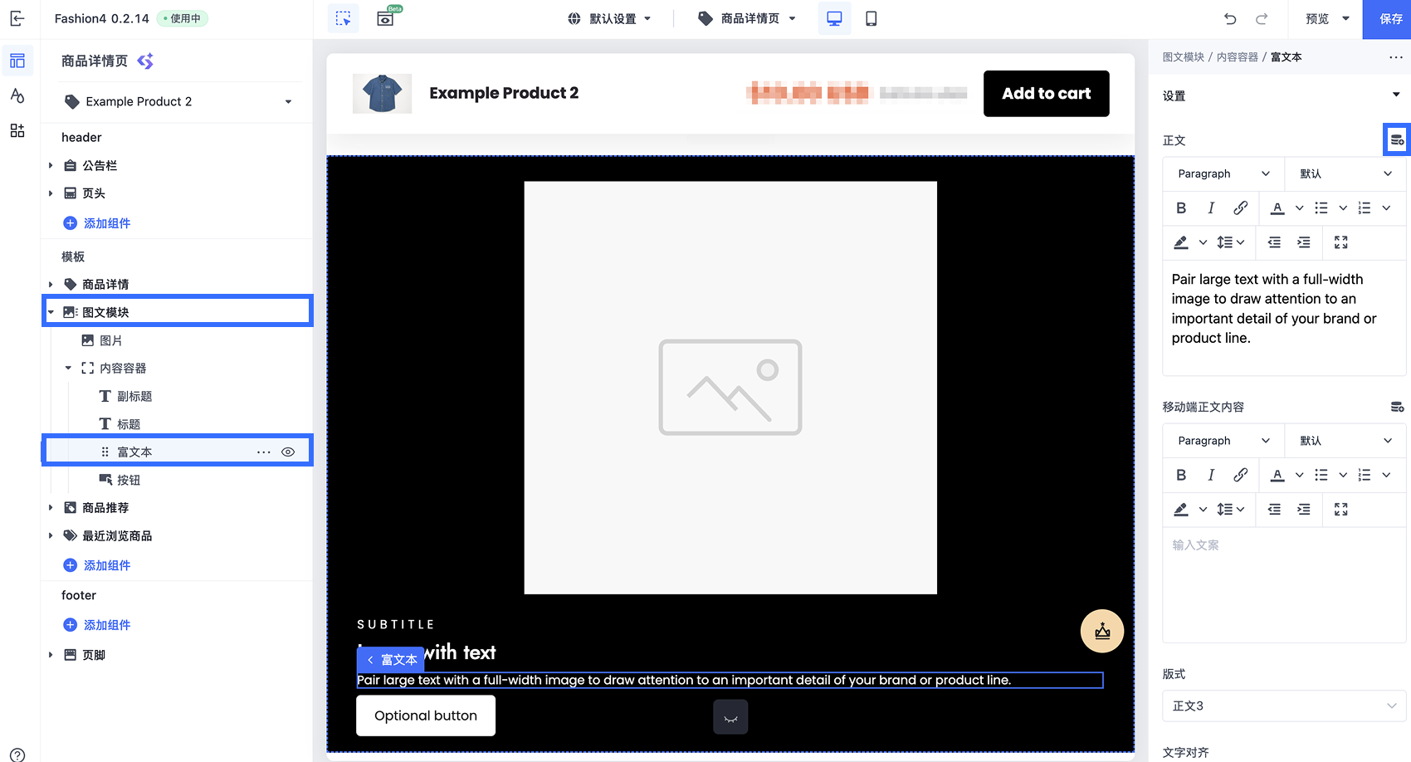Expand the mobile text editor to fullscreen
The image size is (1411, 762).
point(1340,509)
